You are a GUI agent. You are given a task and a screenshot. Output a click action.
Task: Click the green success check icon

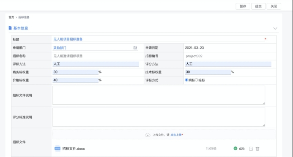[x=235, y=149]
